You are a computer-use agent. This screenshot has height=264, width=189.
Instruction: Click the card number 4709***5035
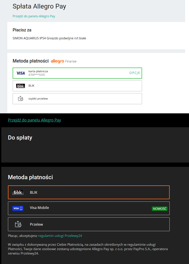[x=37, y=75]
